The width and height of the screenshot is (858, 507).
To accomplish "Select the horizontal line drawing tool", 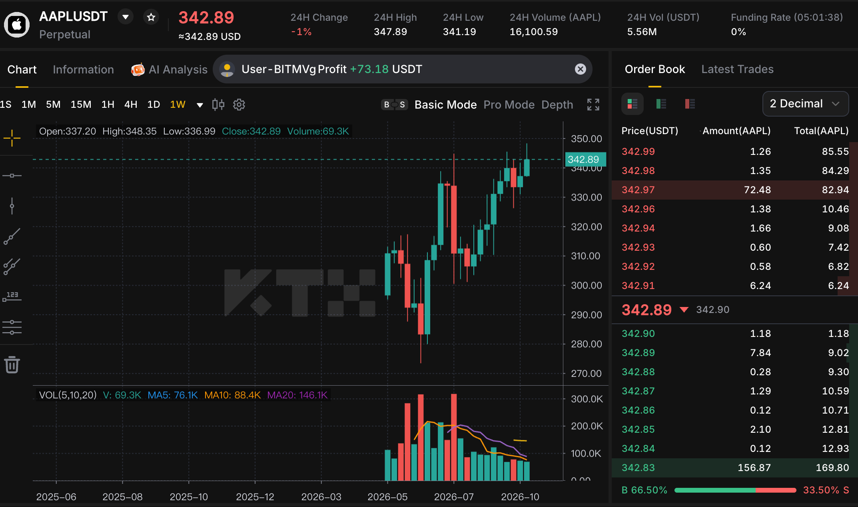I will [x=12, y=176].
